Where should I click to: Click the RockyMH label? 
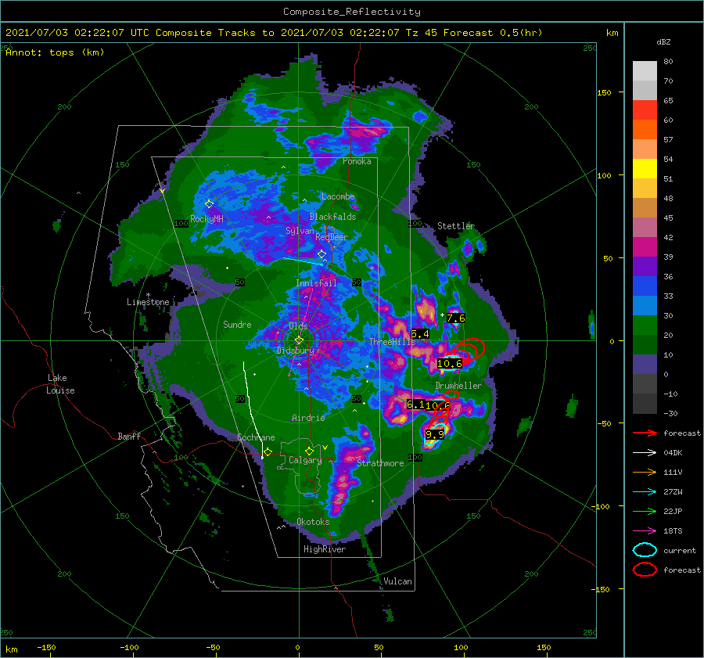coord(207,219)
